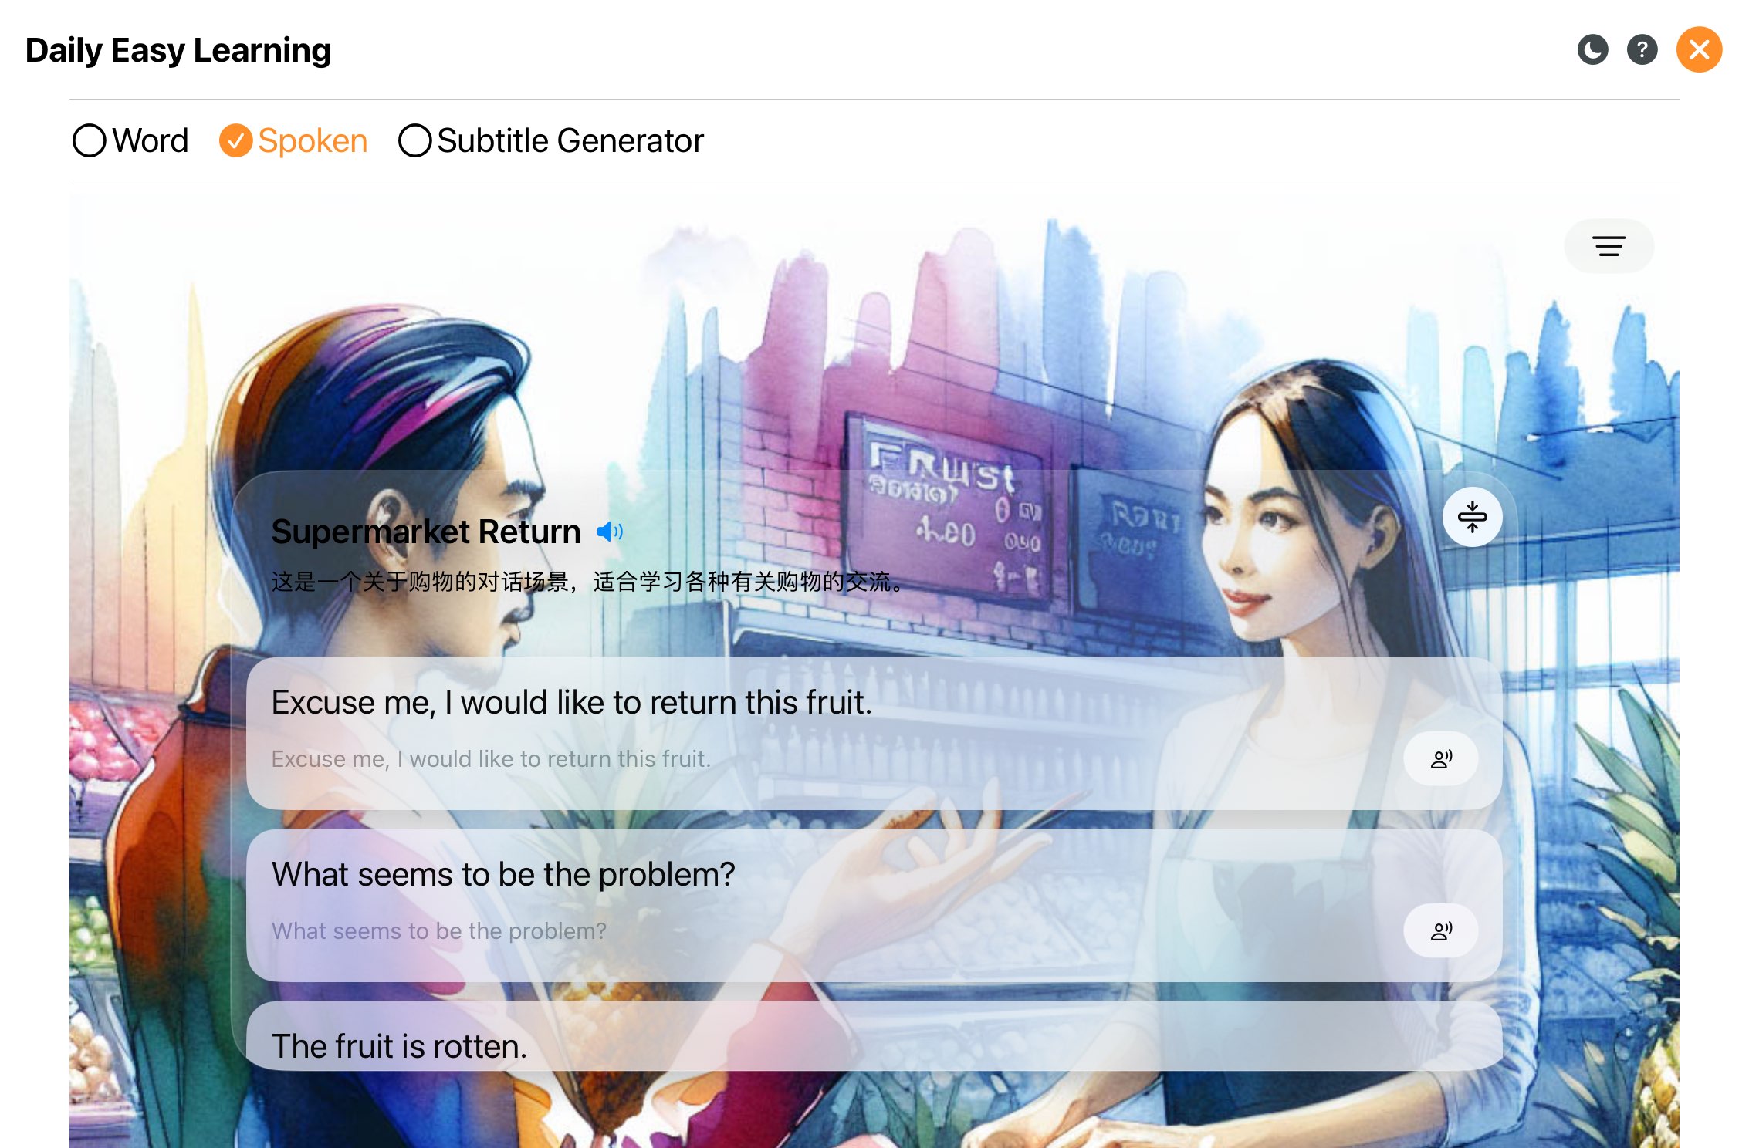Practice speaking "What seems to be the problem?"

pyautogui.click(x=1440, y=931)
